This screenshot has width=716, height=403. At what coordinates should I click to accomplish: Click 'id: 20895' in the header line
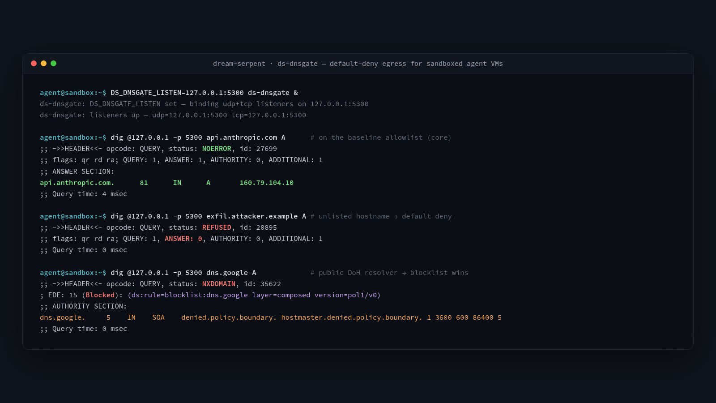pos(258,227)
